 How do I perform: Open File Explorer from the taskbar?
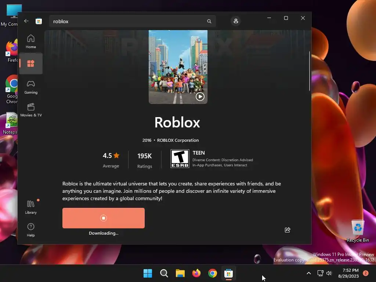point(180,273)
